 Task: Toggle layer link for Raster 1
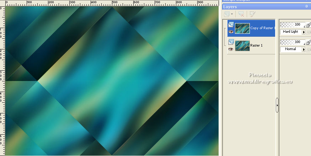[309, 42]
